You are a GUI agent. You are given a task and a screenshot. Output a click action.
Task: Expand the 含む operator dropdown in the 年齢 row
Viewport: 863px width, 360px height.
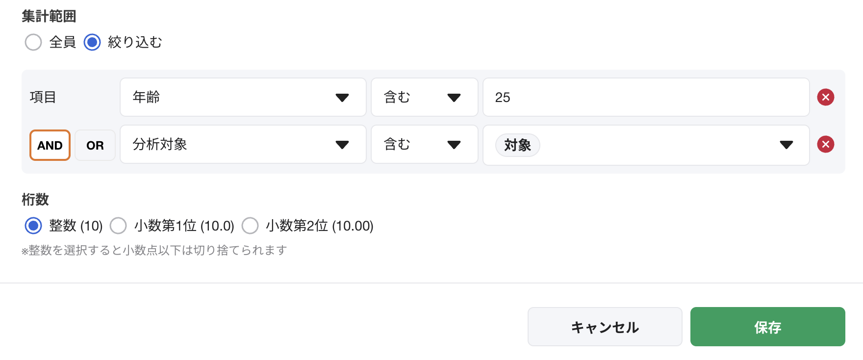424,97
